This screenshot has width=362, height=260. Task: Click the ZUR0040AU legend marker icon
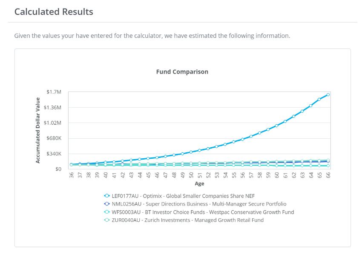click(x=107, y=220)
